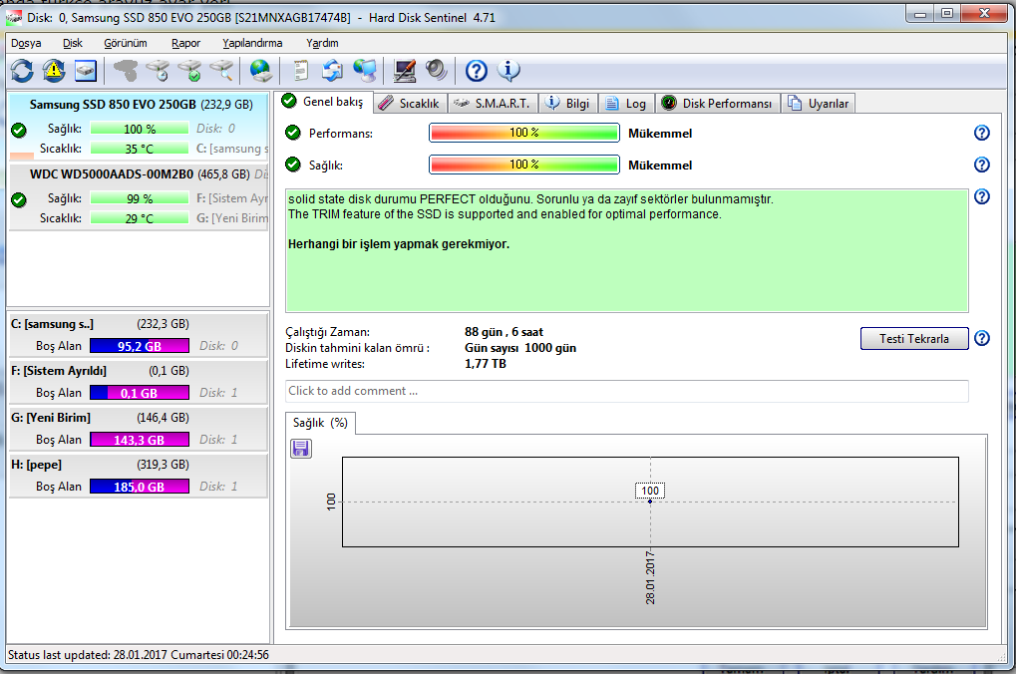Switch to the Log tab
Viewport: 1016px width, 674px height.
coord(626,104)
